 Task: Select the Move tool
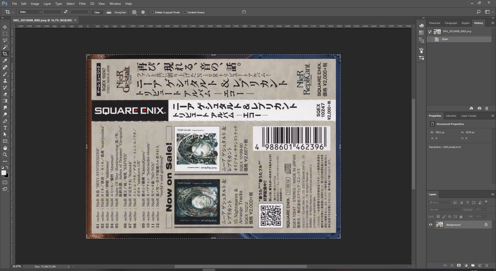(x=5, y=27)
